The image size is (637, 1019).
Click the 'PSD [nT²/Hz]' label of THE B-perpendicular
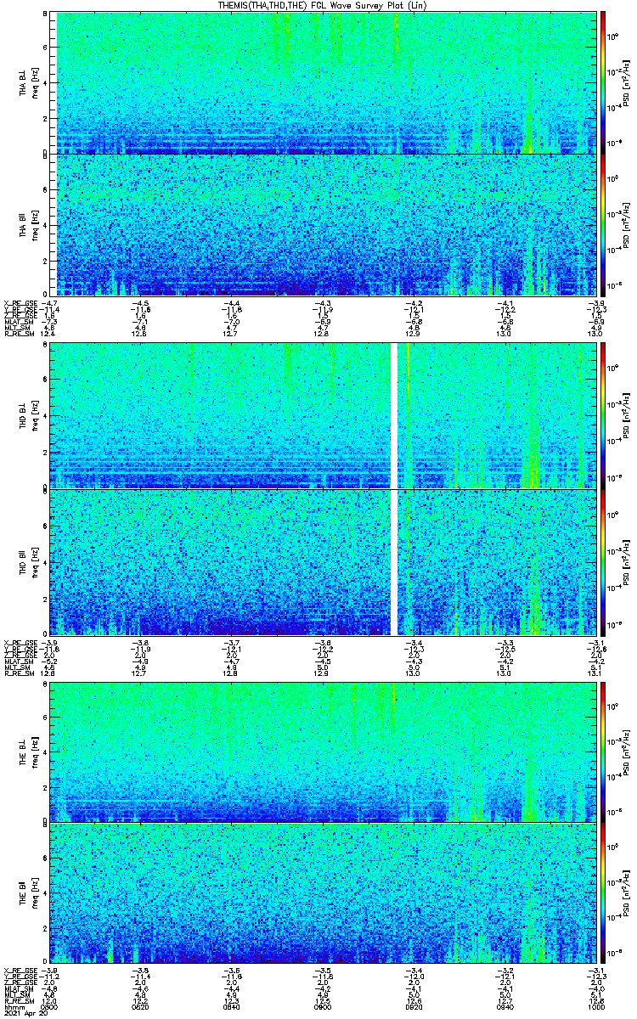click(626, 752)
